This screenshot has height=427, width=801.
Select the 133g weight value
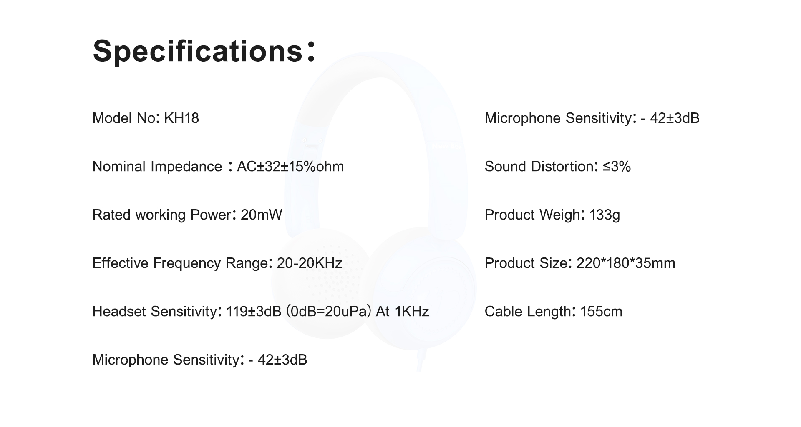(x=605, y=215)
